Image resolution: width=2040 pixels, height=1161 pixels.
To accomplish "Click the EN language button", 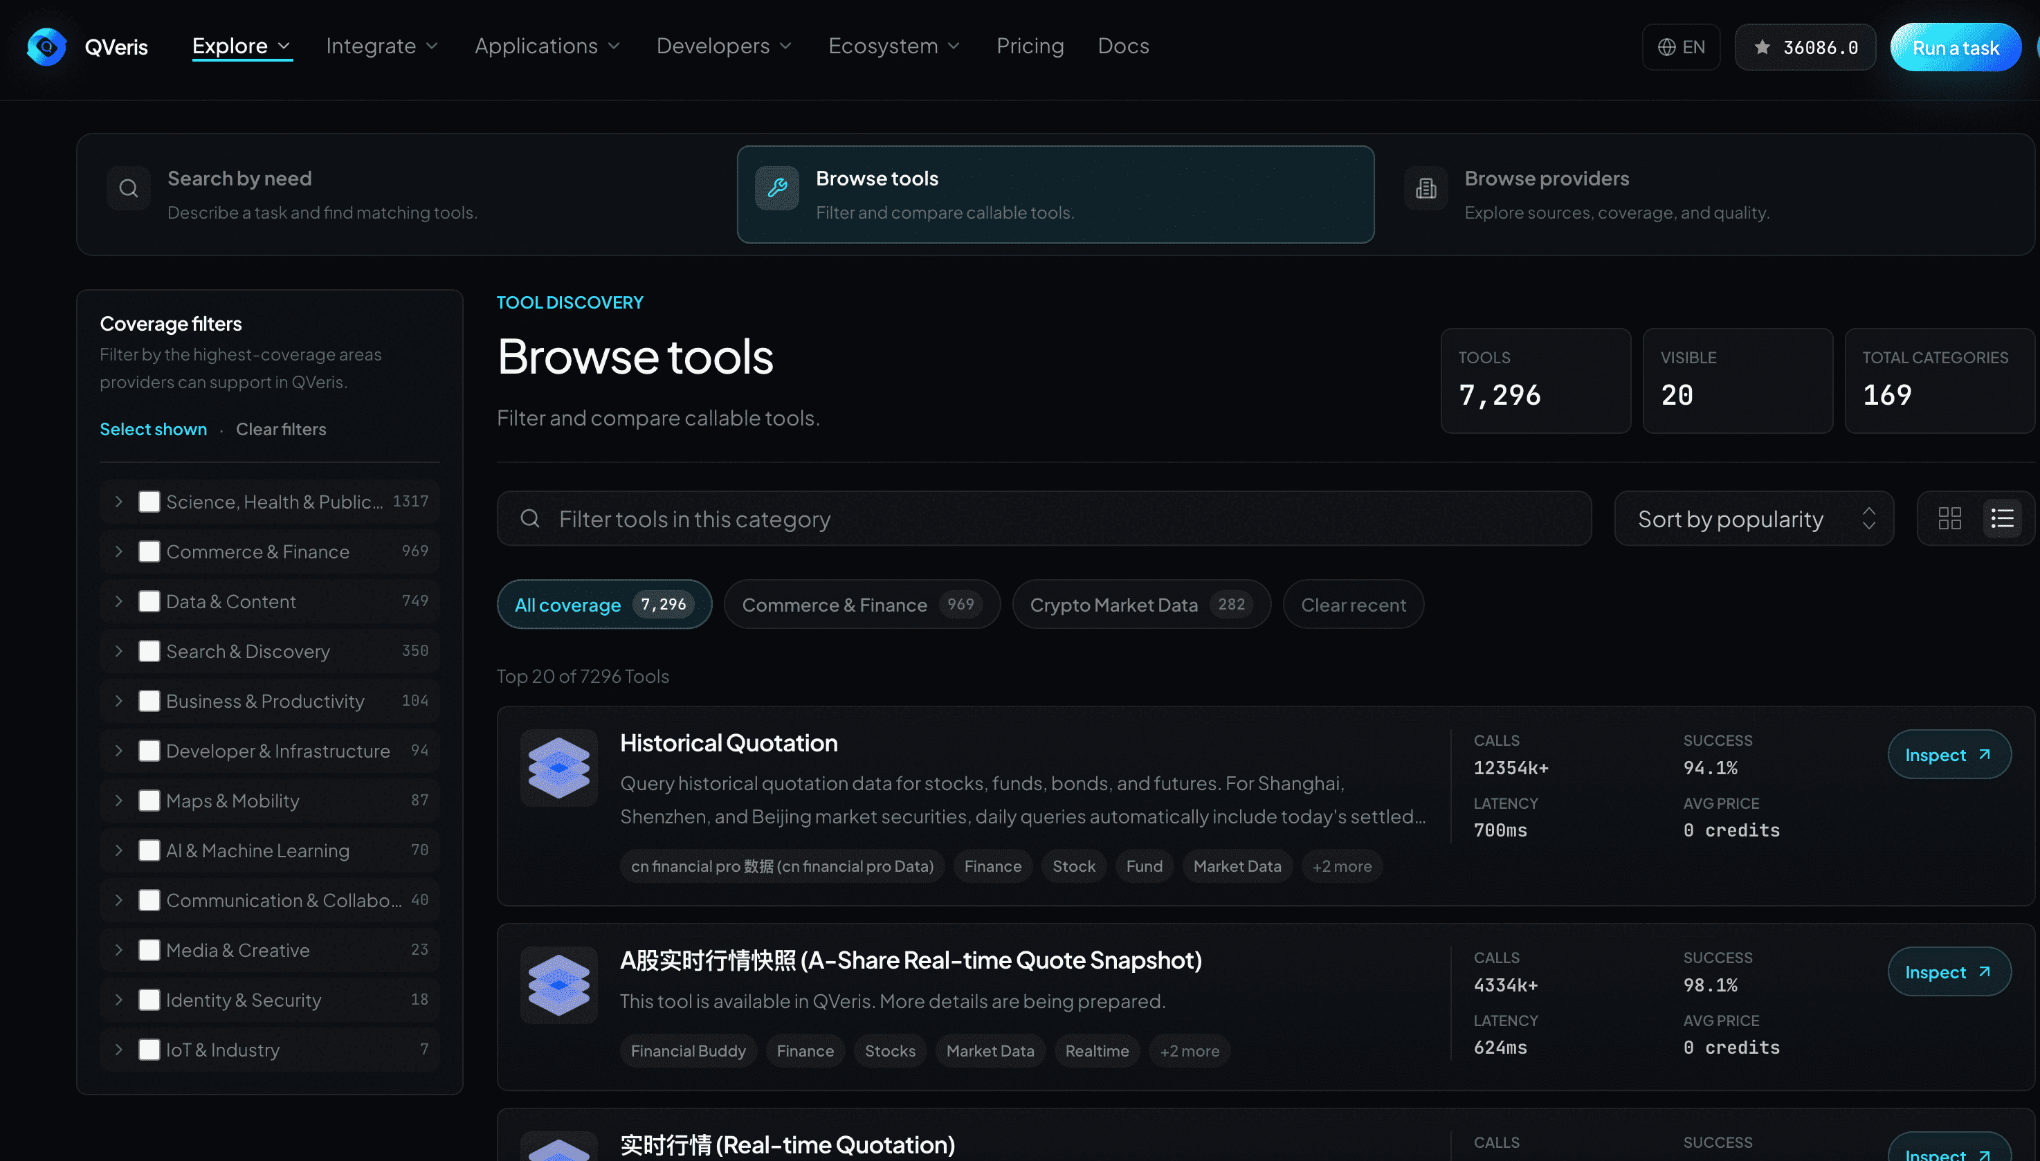I will coord(1681,47).
